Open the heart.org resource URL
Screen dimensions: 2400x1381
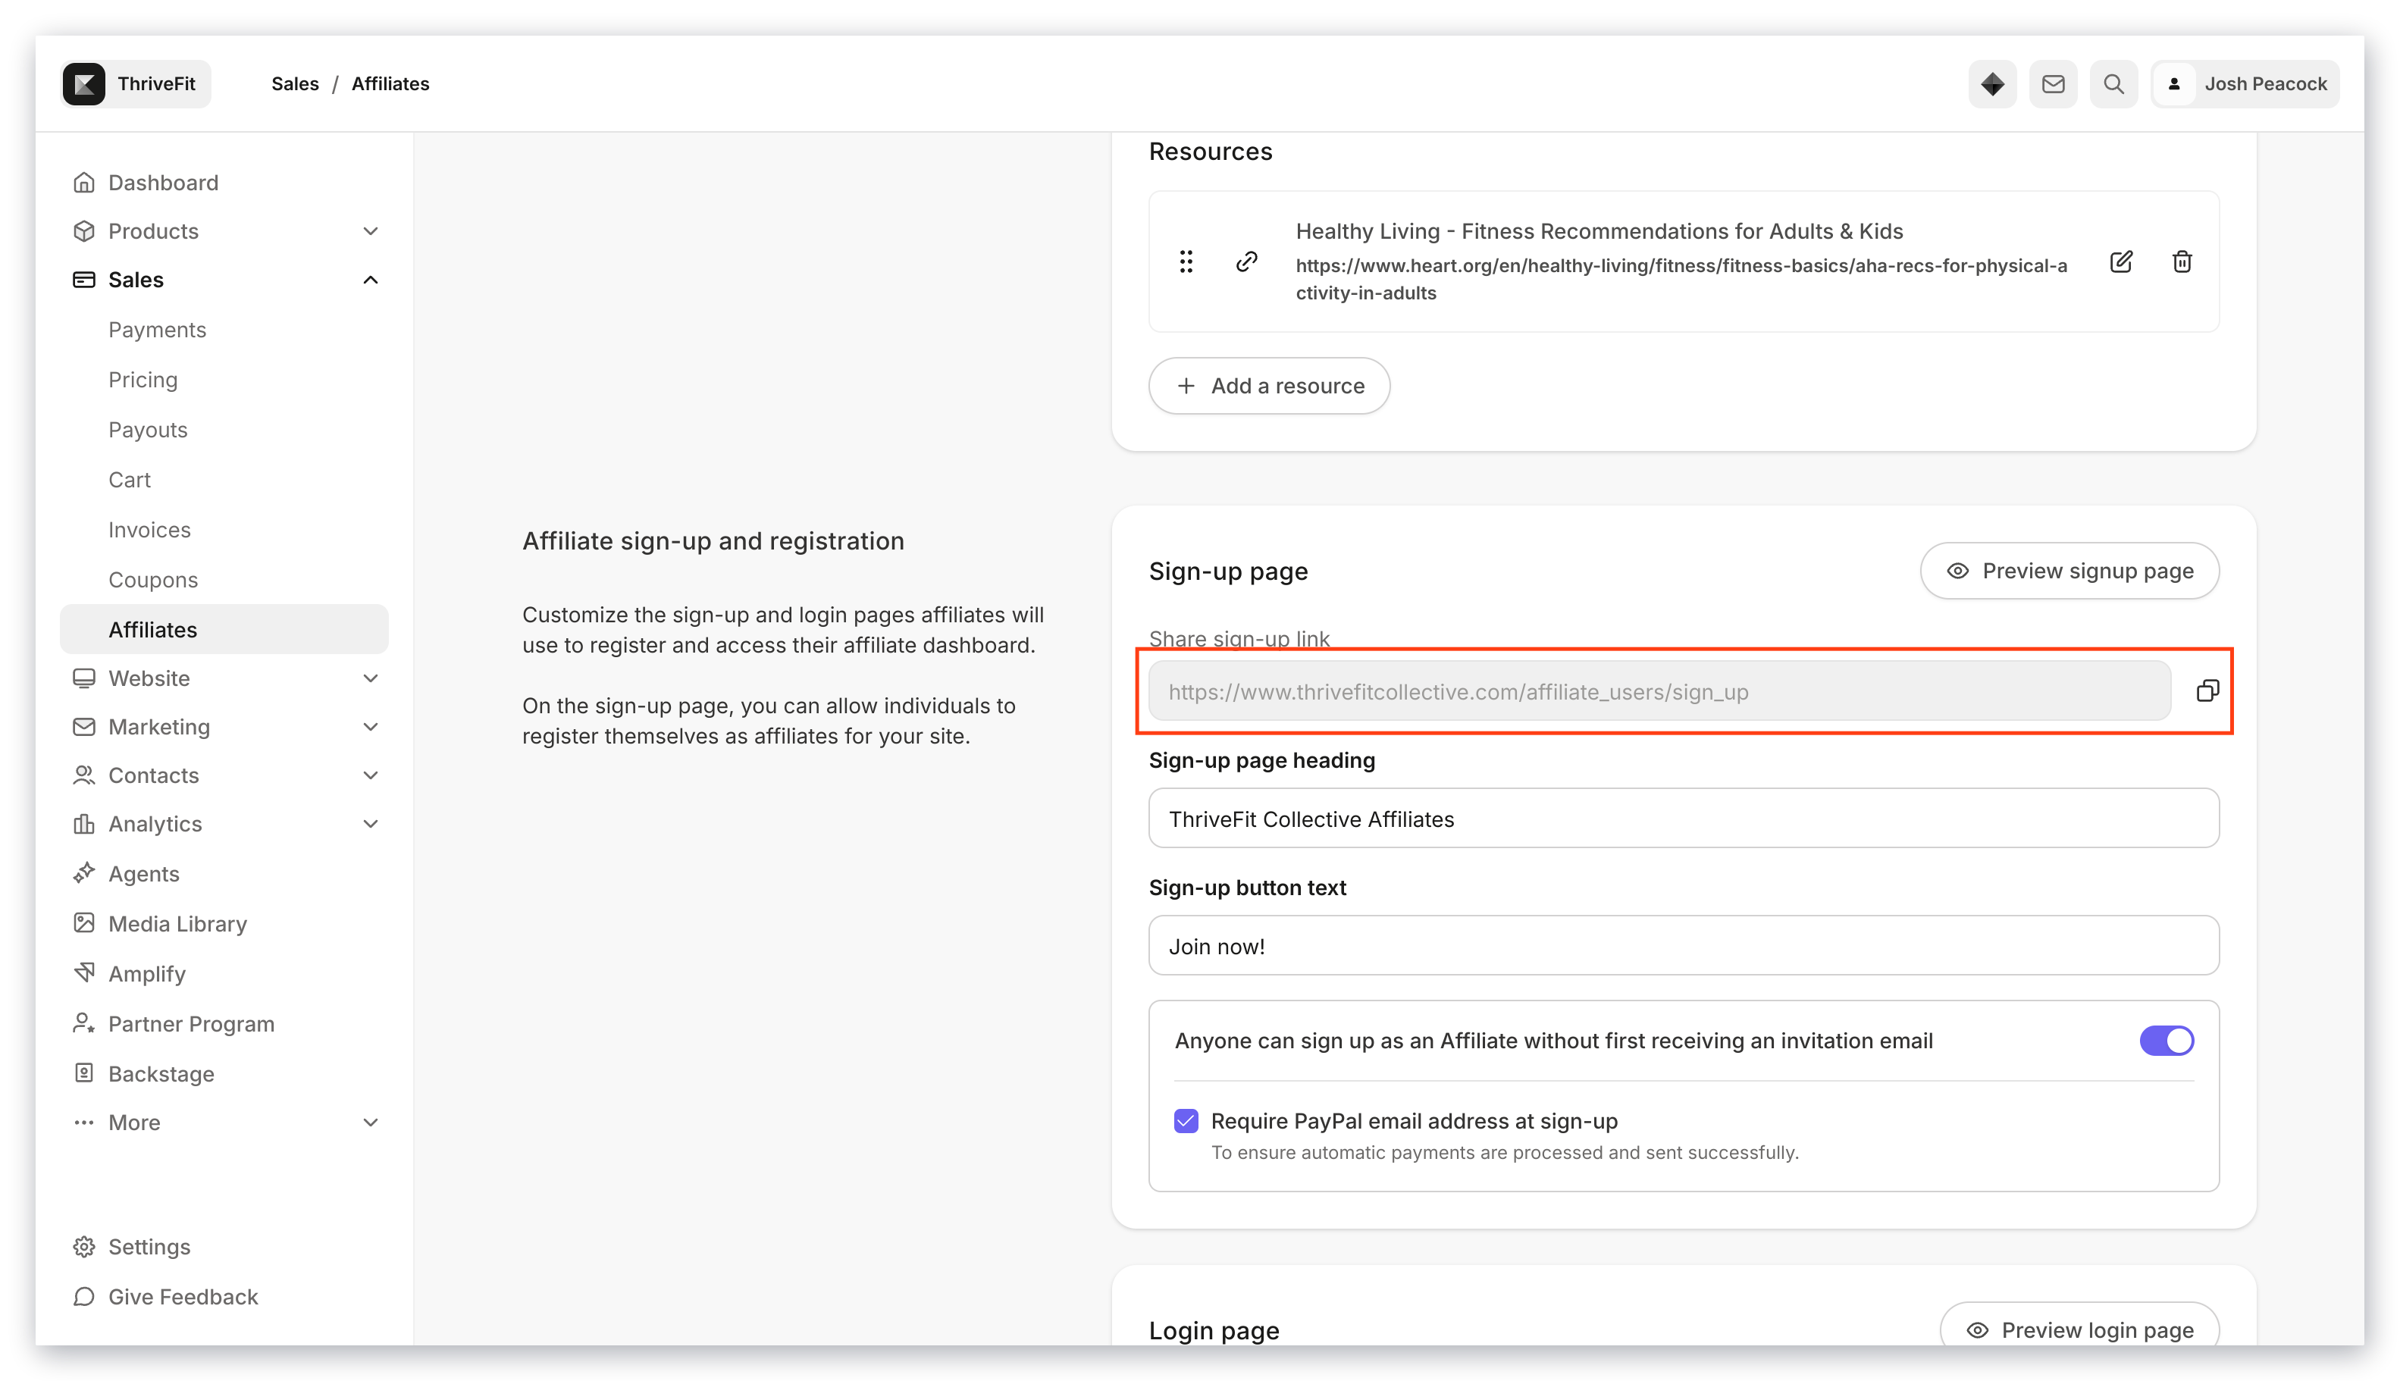(1681, 279)
